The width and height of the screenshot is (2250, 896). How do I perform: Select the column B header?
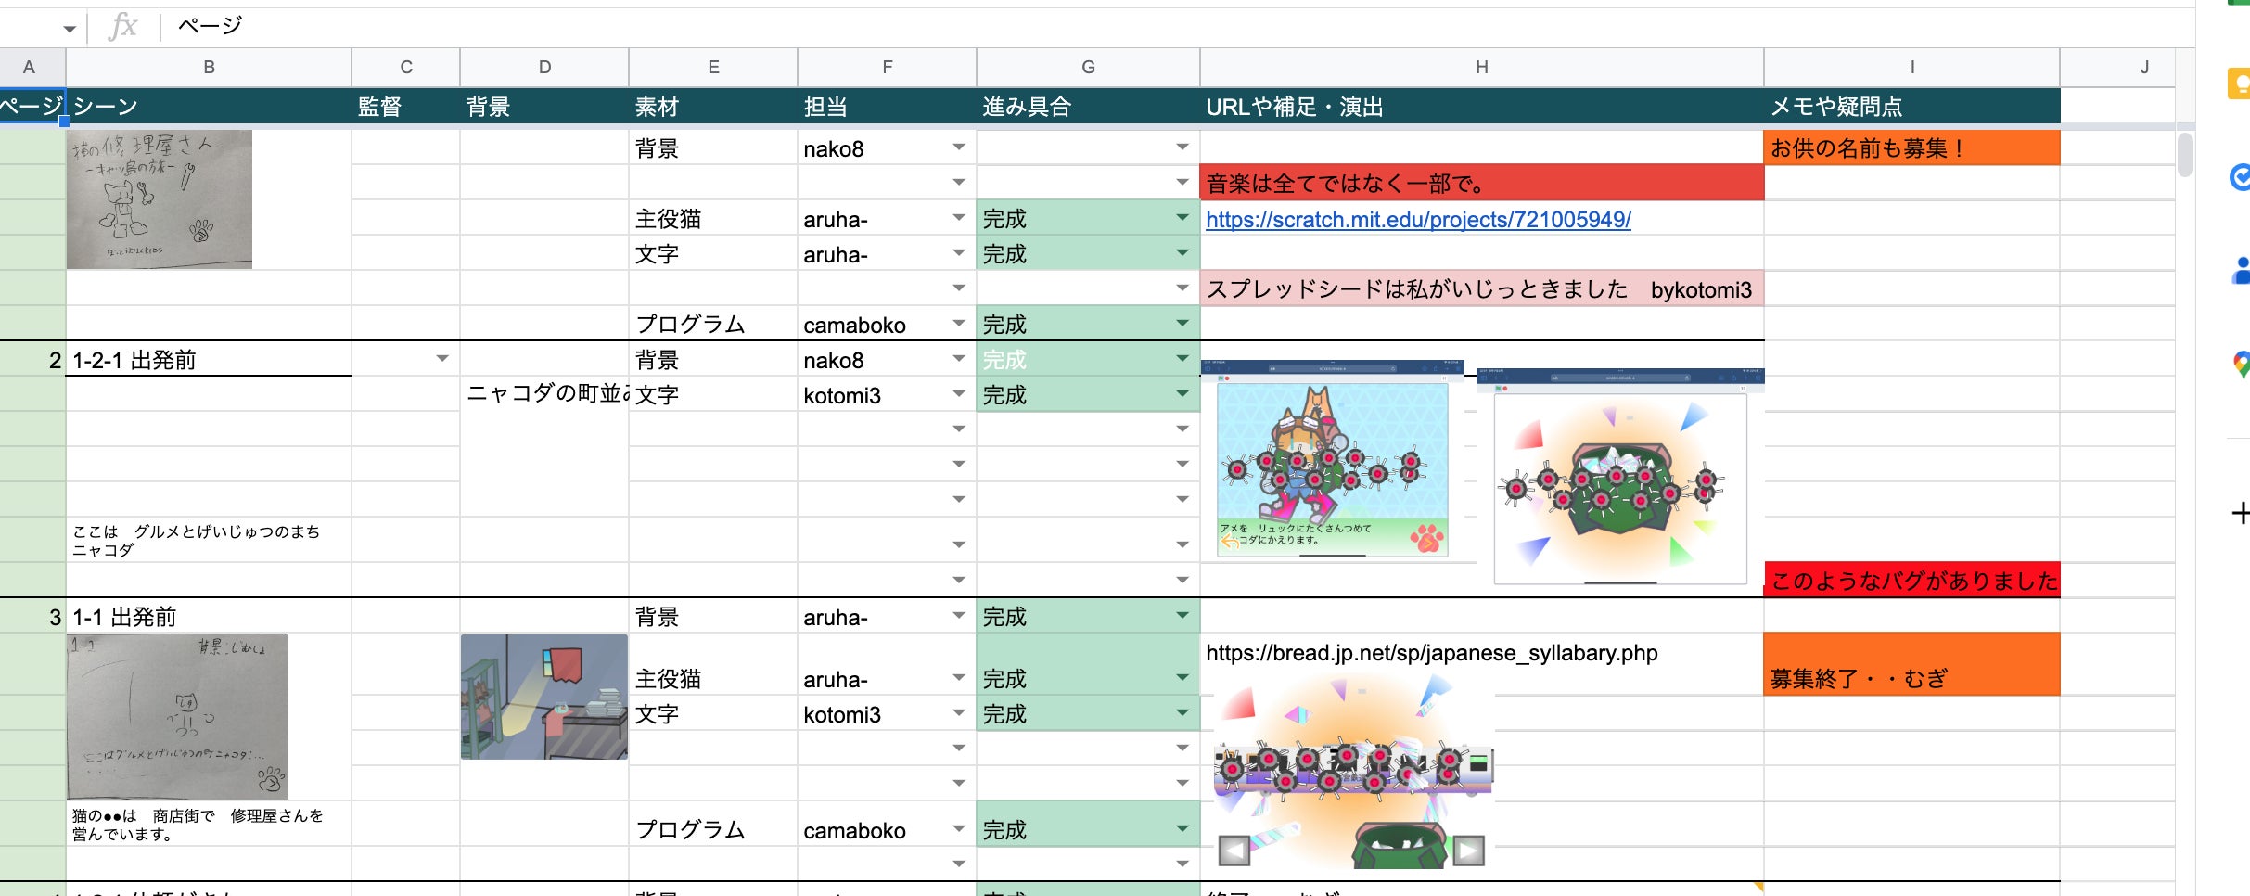pyautogui.click(x=209, y=68)
